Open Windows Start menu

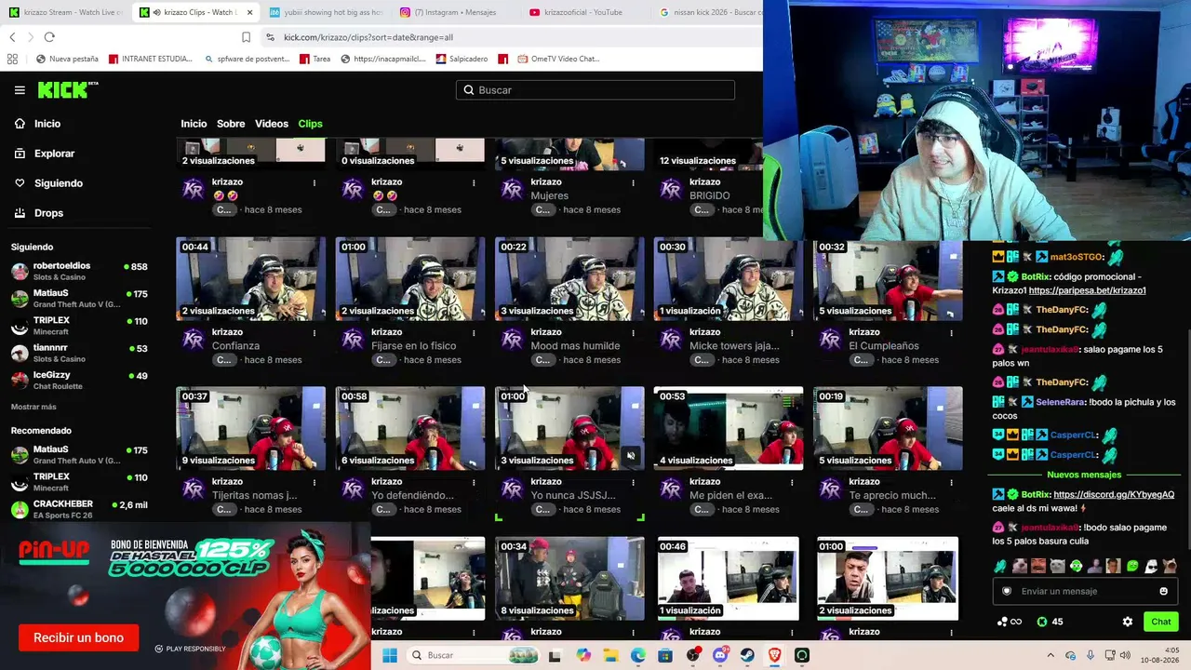pyautogui.click(x=390, y=655)
